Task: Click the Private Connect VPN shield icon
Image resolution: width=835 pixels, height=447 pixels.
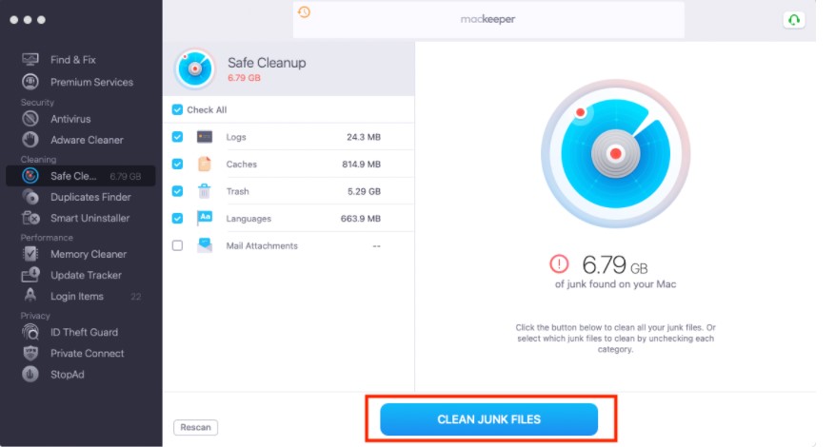Action: (x=30, y=353)
